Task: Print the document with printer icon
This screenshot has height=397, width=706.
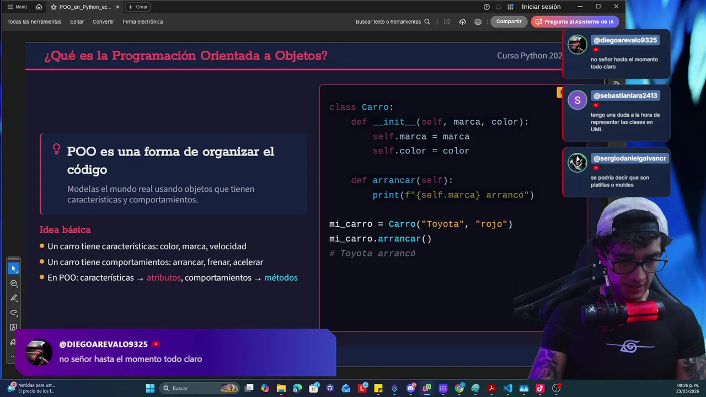Action: click(x=478, y=22)
